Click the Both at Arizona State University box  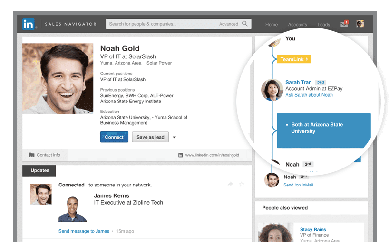(x=324, y=130)
